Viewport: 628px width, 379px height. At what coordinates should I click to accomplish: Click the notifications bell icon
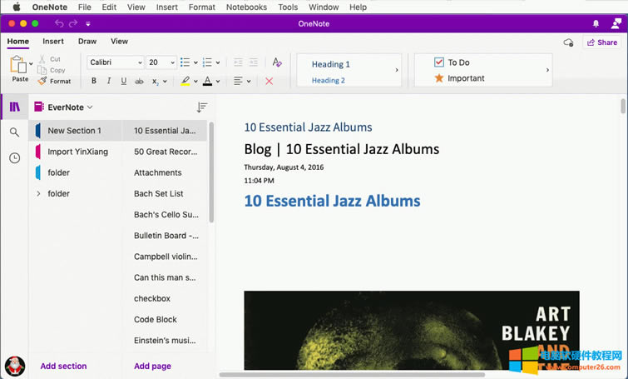[596, 23]
